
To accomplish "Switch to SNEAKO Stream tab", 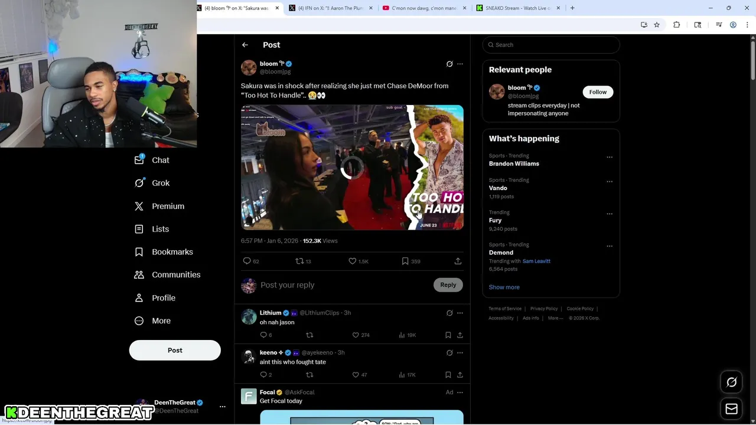I will tap(517, 8).
